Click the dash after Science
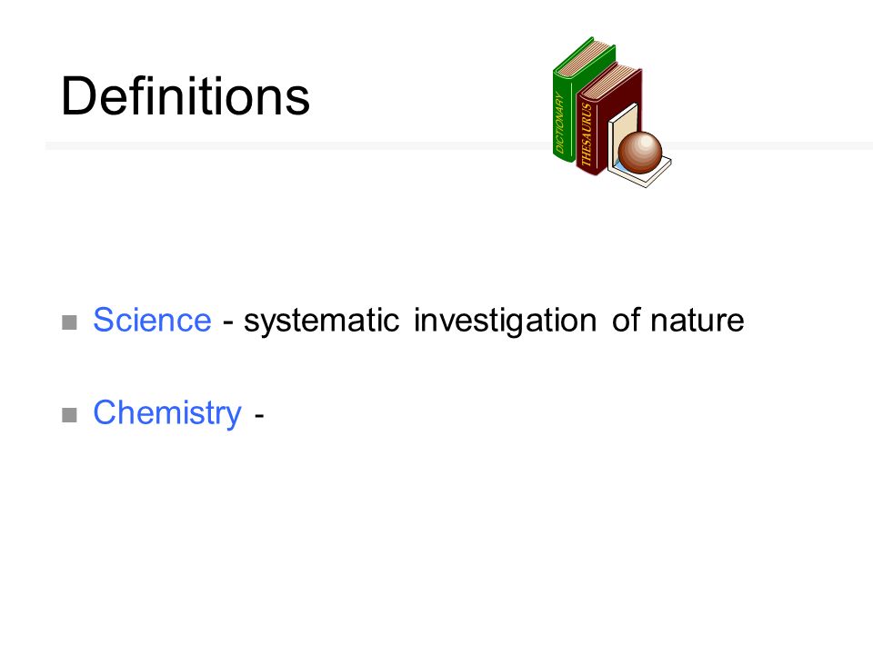The height and width of the screenshot is (654, 873). click(227, 322)
